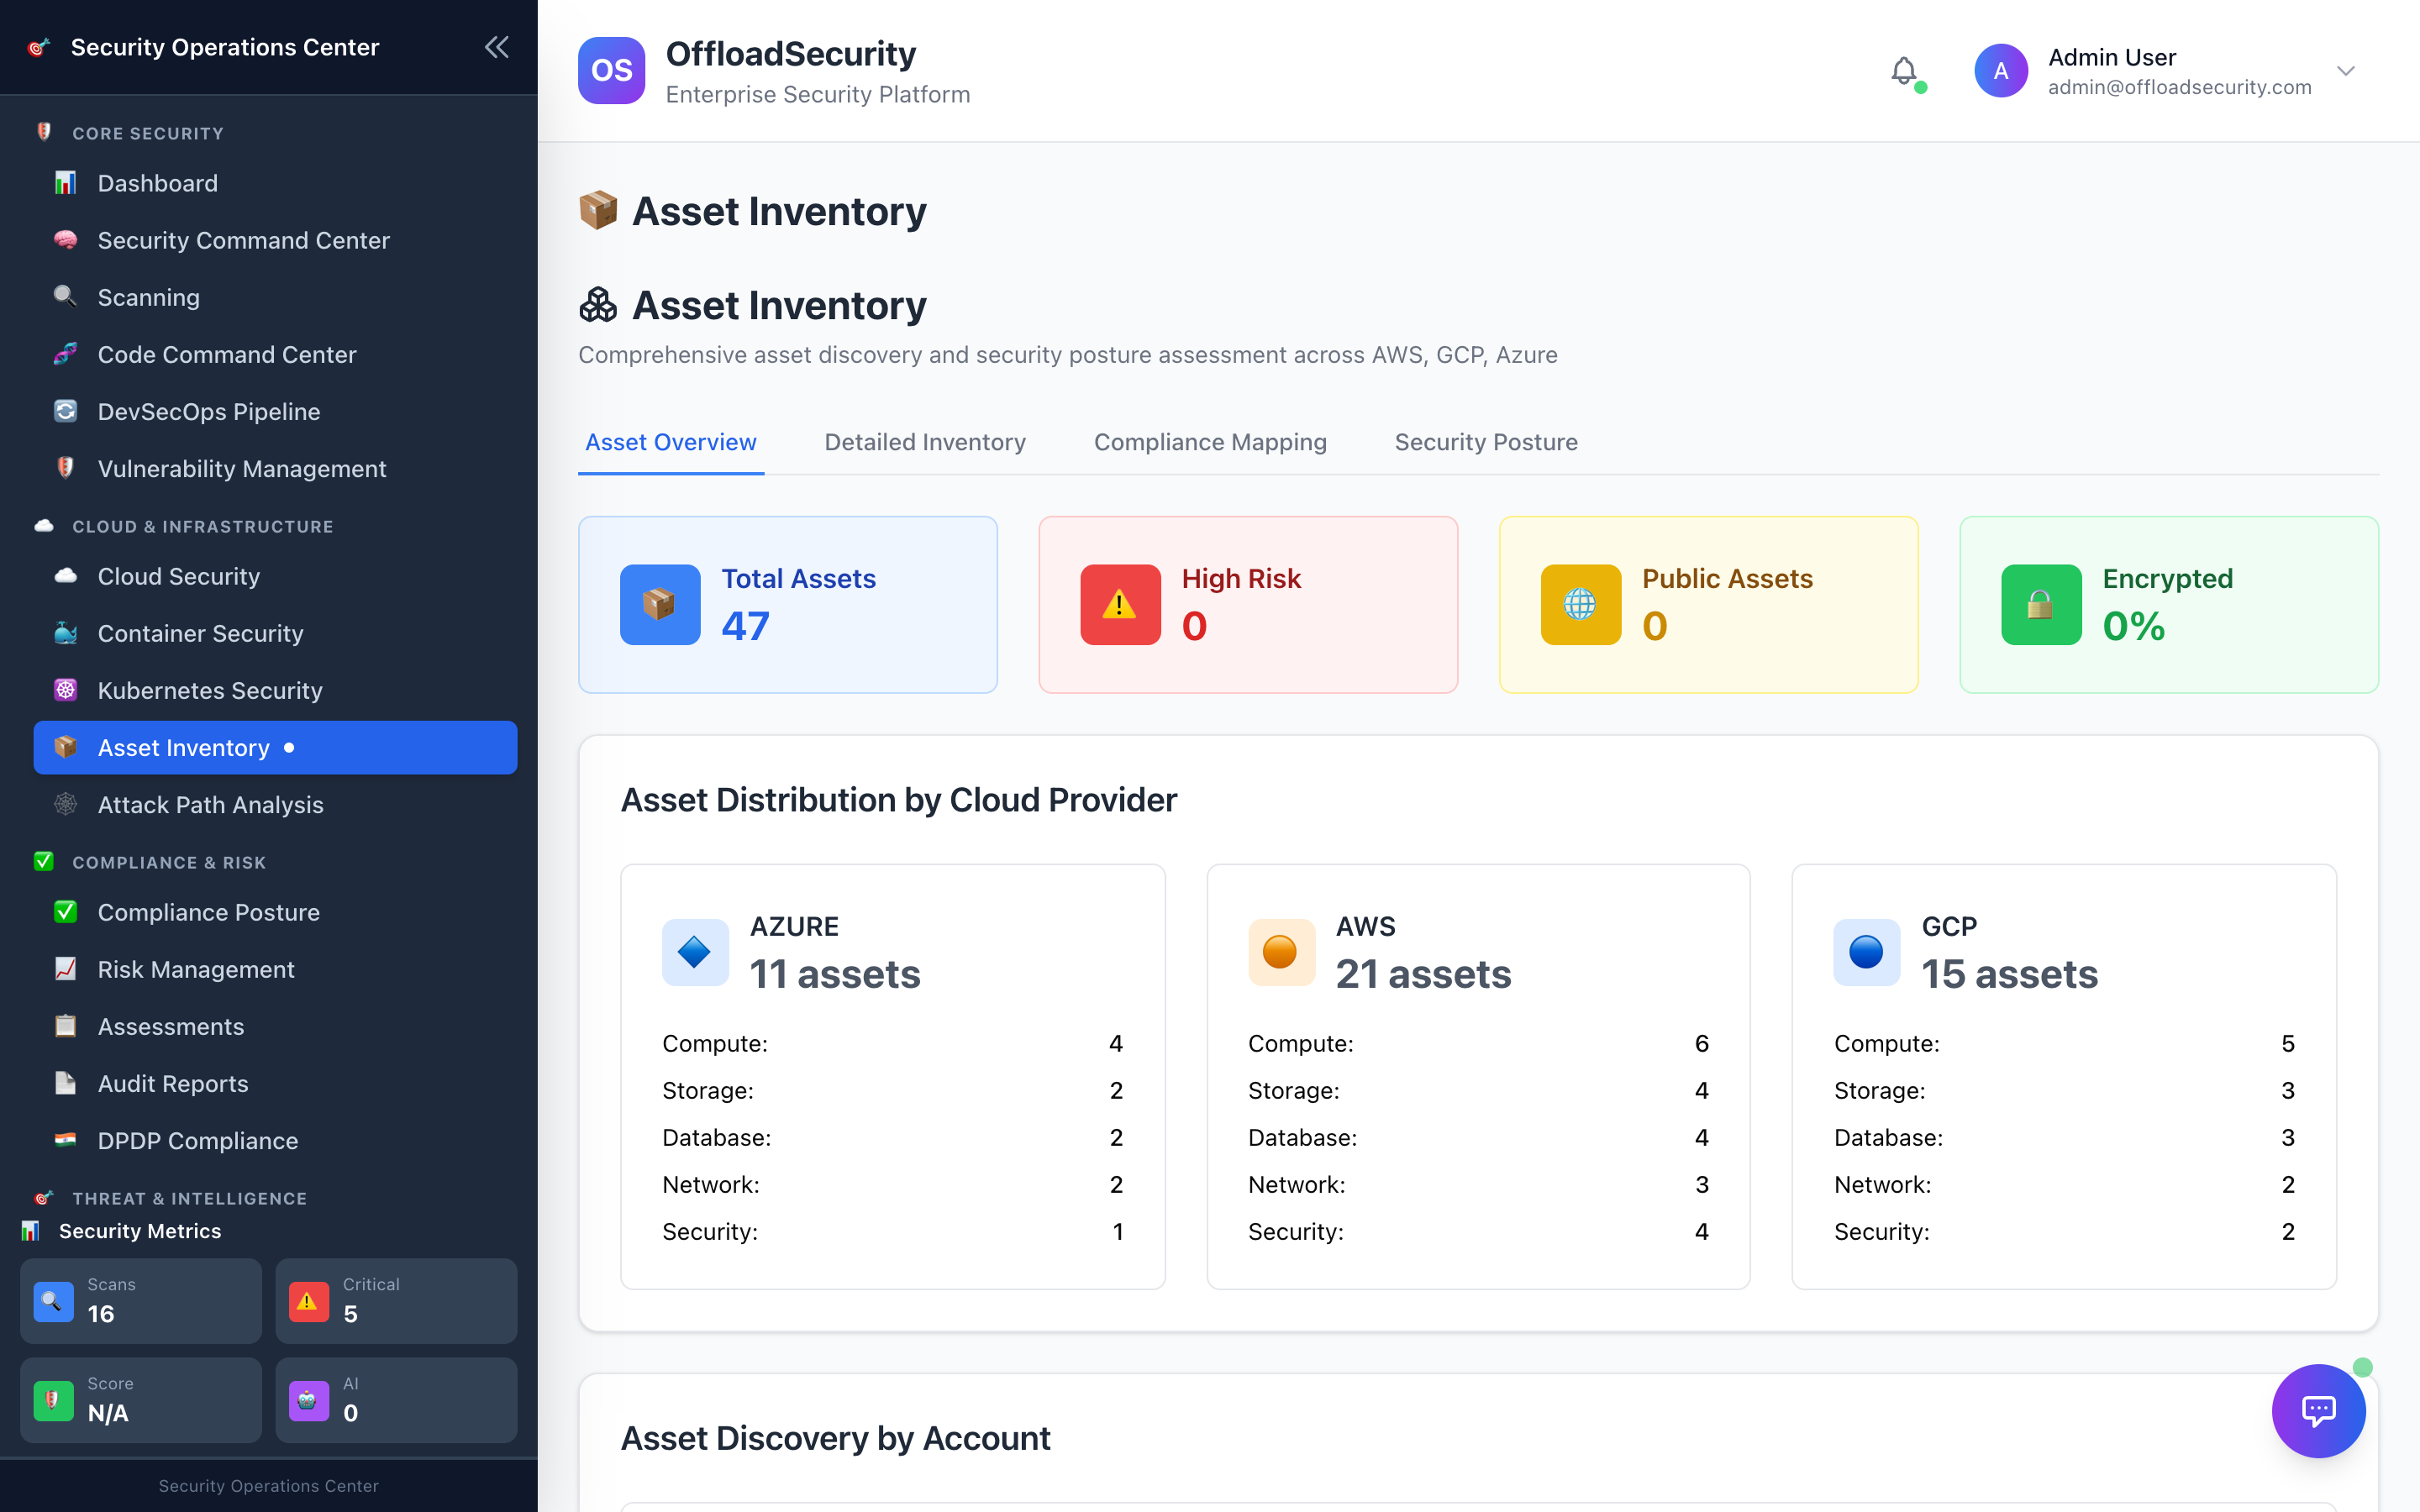This screenshot has height=1512, width=2420.
Task: Navigate to Code Command Center
Action: point(275,354)
